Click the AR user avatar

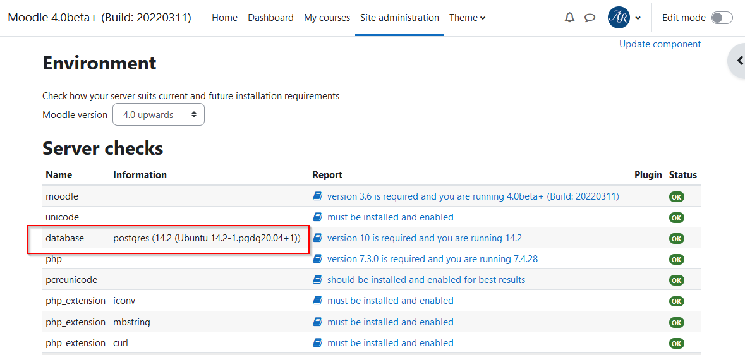pos(619,18)
